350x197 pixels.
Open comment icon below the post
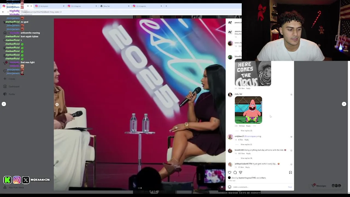[235, 172]
